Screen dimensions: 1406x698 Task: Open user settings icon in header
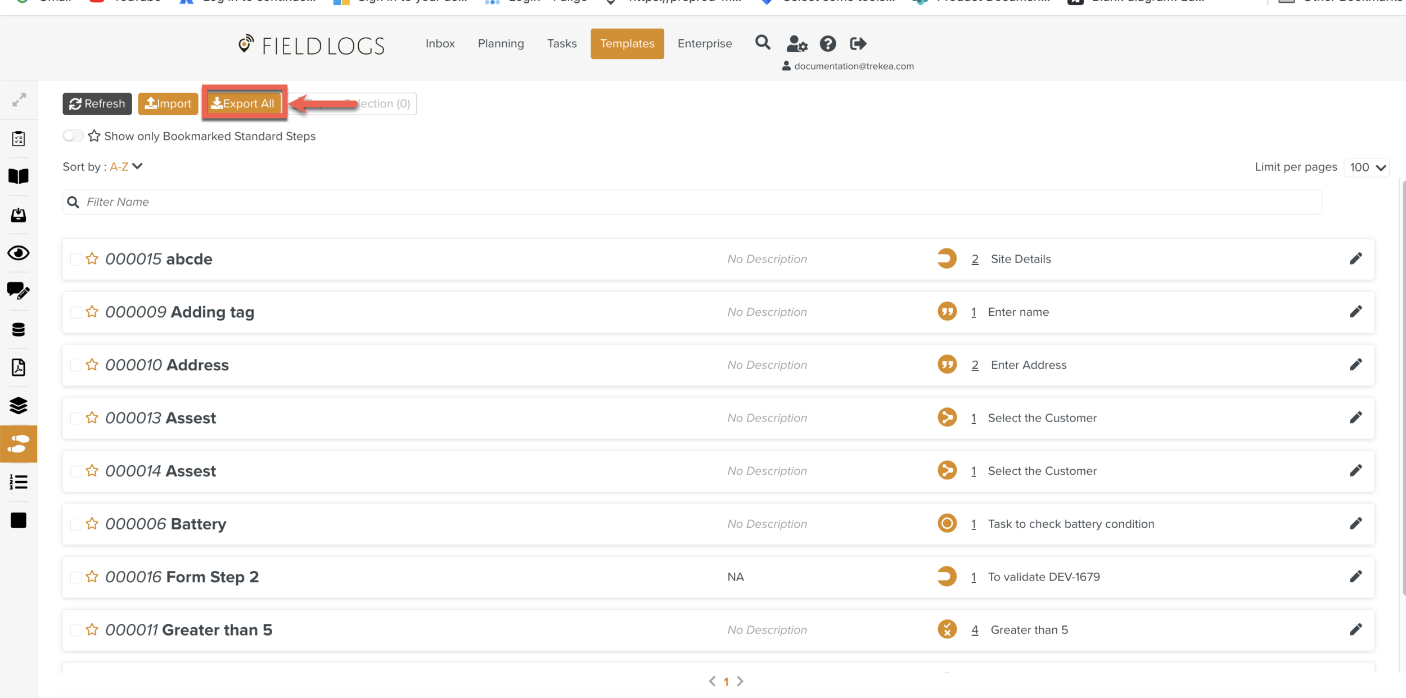[796, 43]
